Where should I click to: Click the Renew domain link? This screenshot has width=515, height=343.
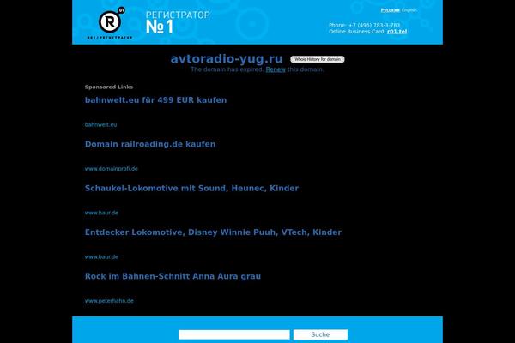coord(275,69)
